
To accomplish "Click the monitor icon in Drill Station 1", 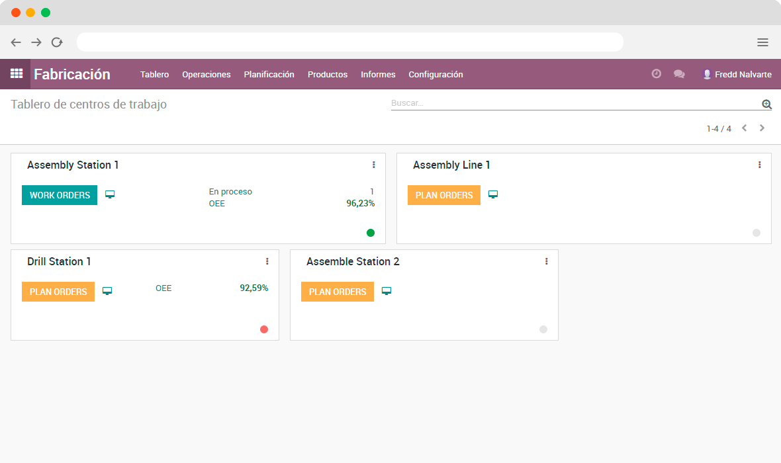I will point(107,291).
